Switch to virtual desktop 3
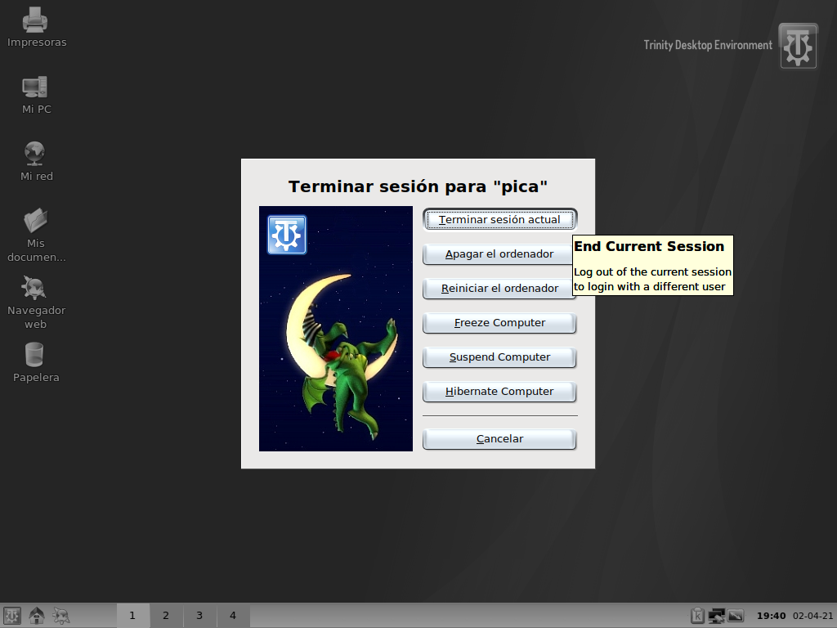Screen dimensions: 837x628 click(x=199, y=616)
